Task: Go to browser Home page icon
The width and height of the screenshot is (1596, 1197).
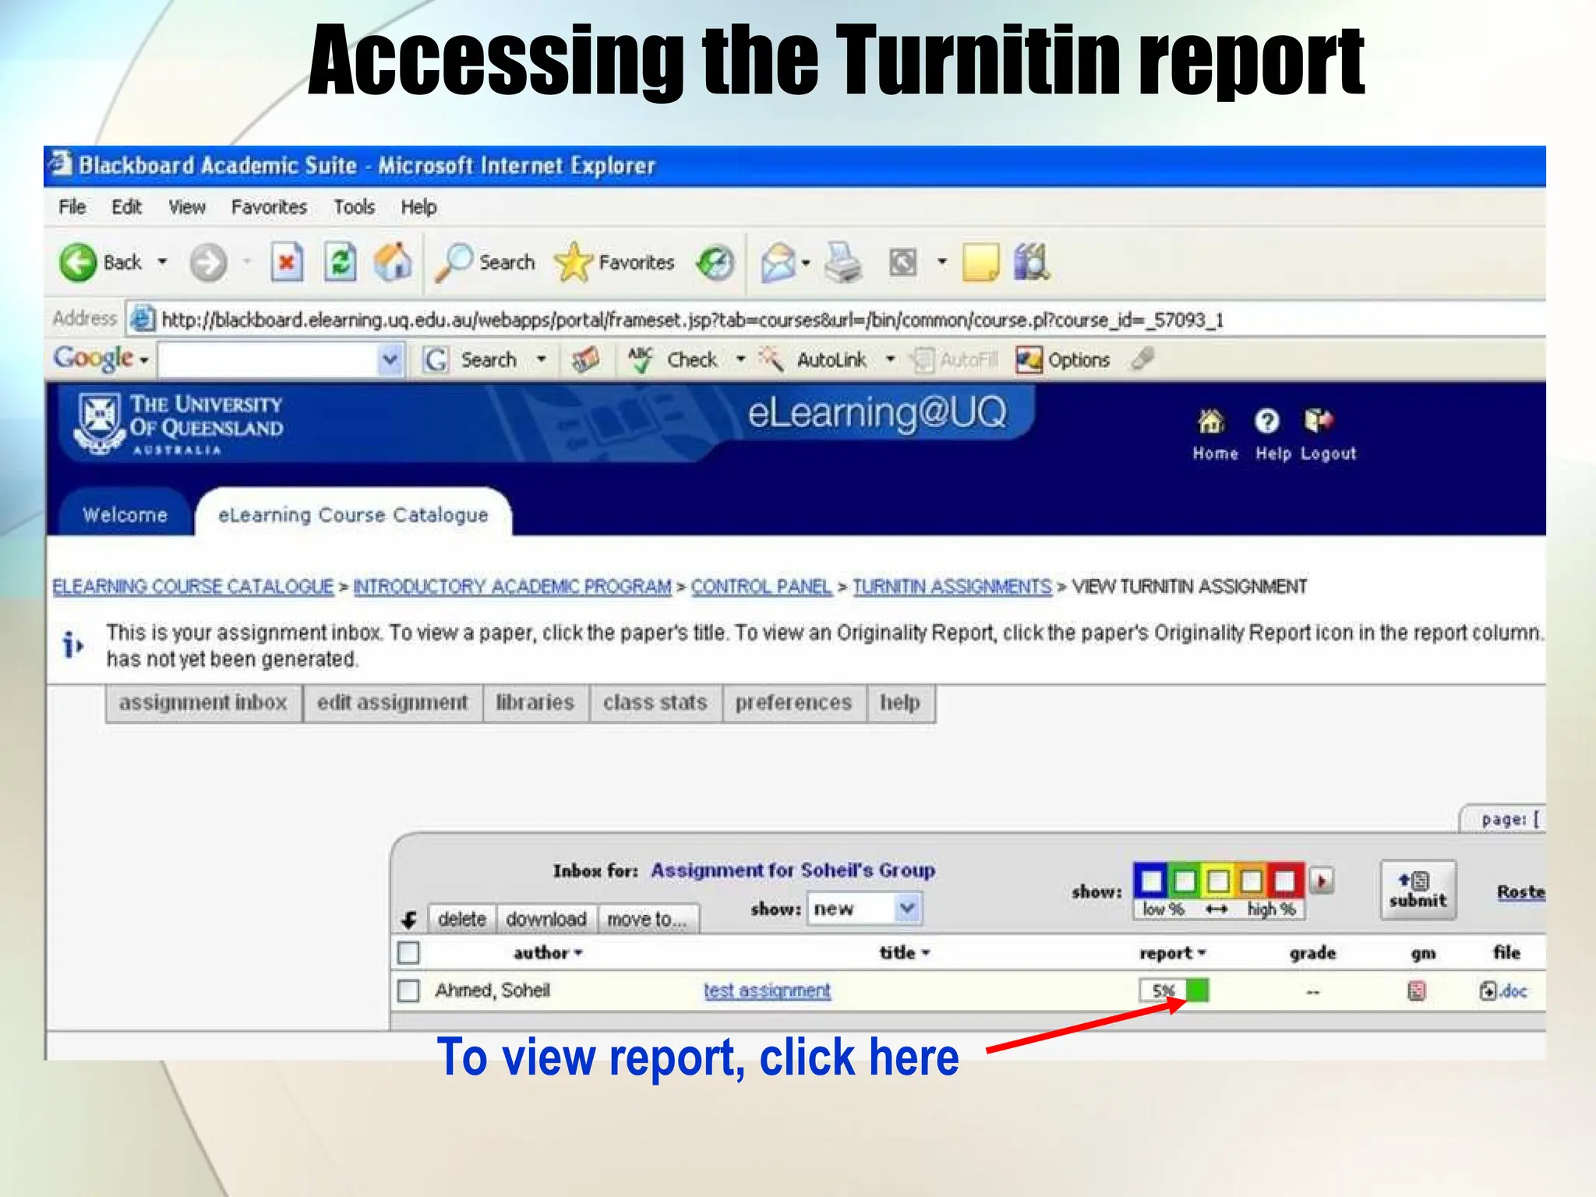Action: point(394,261)
